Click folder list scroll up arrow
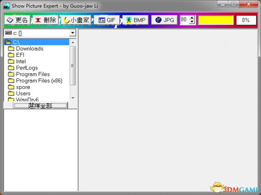Image resolution: width=261 pixels, height=195 pixels. 73,42
